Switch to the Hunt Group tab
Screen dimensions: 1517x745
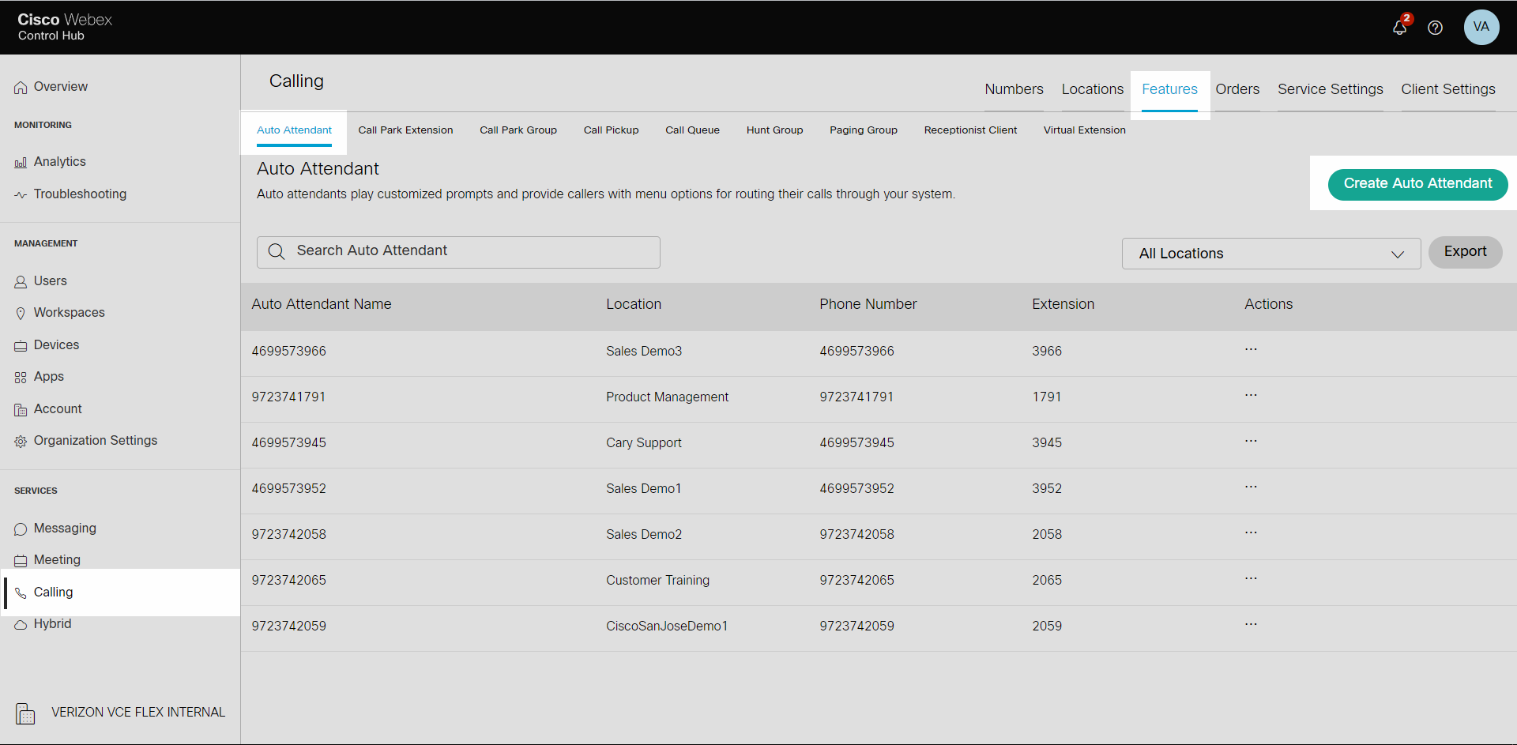[x=774, y=130]
